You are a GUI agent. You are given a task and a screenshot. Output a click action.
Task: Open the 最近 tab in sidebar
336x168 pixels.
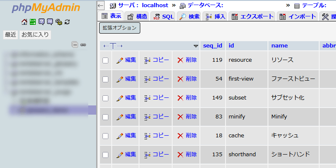point(11,35)
